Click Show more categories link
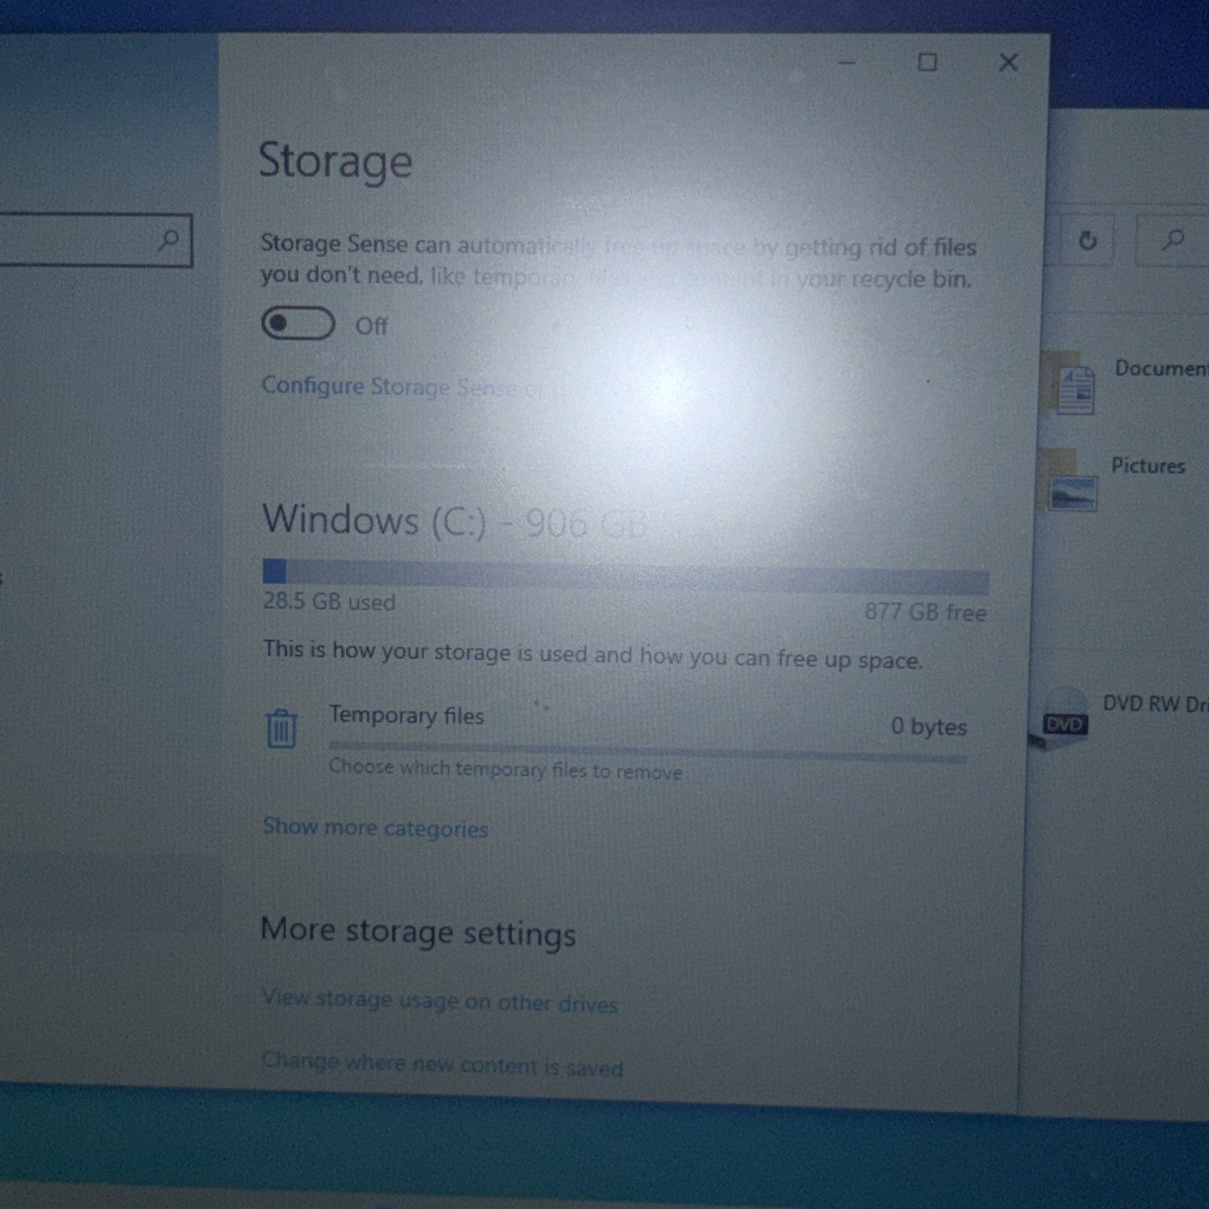The width and height of the screenshot is (1209, 1209). pyautogui.click(x=376, y=827)
